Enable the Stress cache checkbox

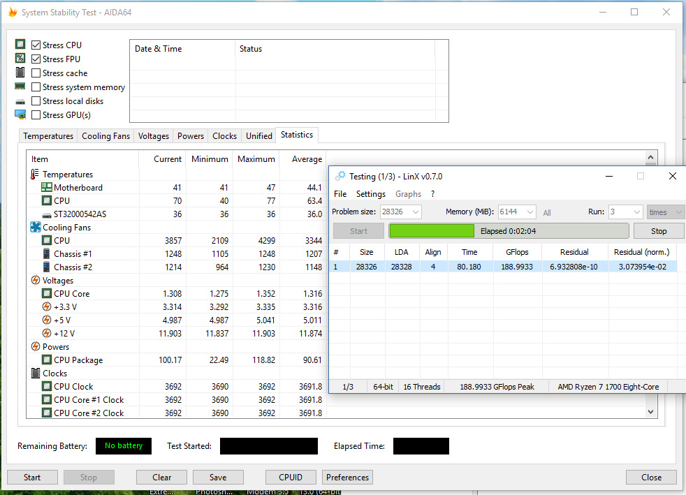[x=36, y=73]
